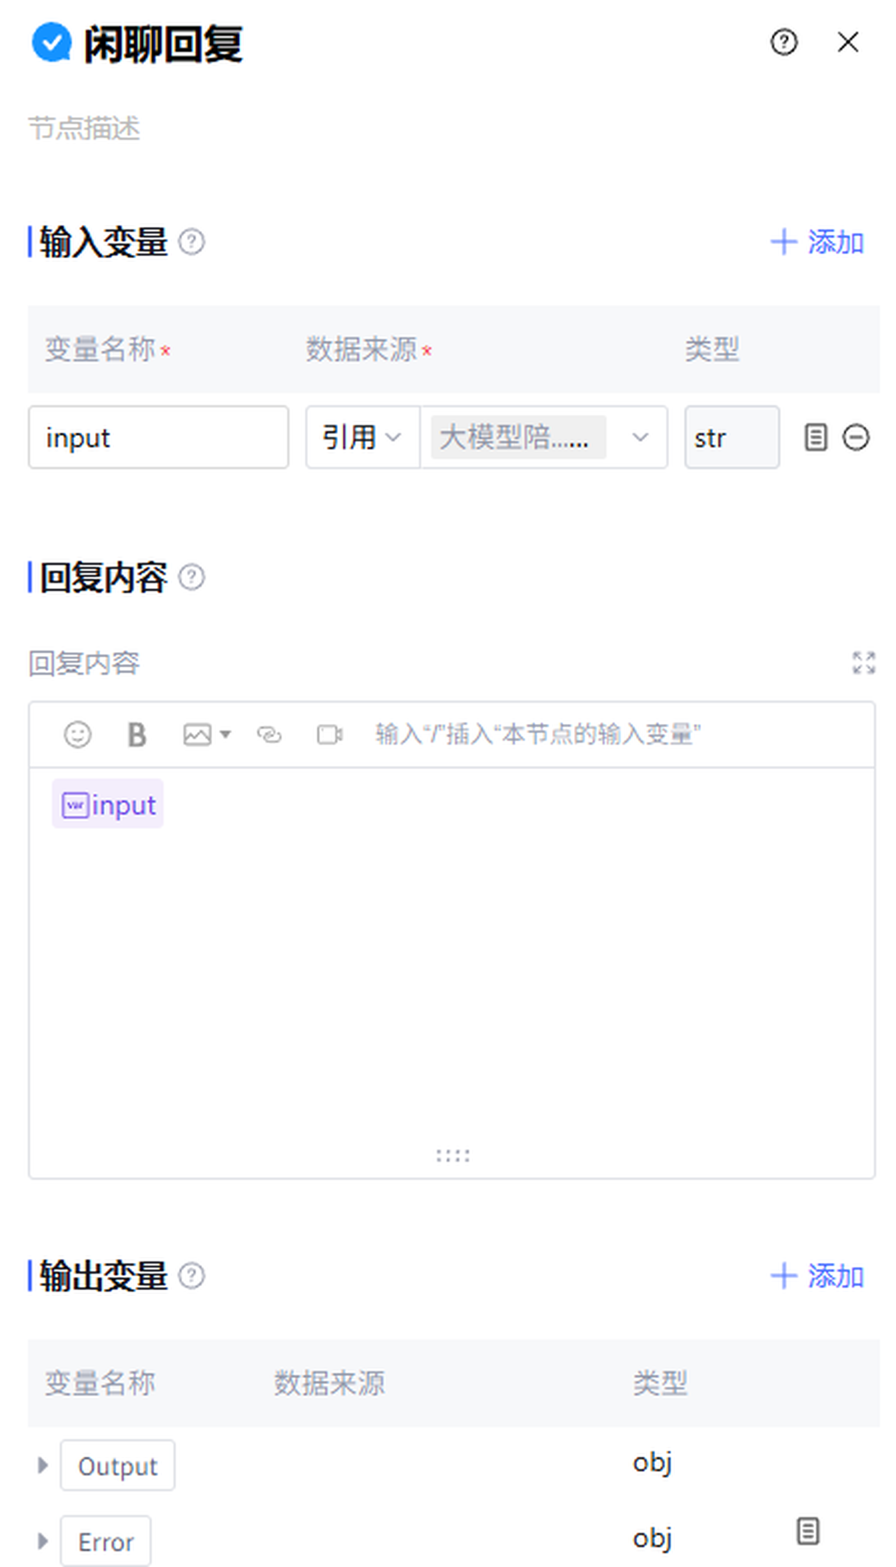Click the 节点描述 description field
This screenshot has width=896, height=1567.
[85, 129]
